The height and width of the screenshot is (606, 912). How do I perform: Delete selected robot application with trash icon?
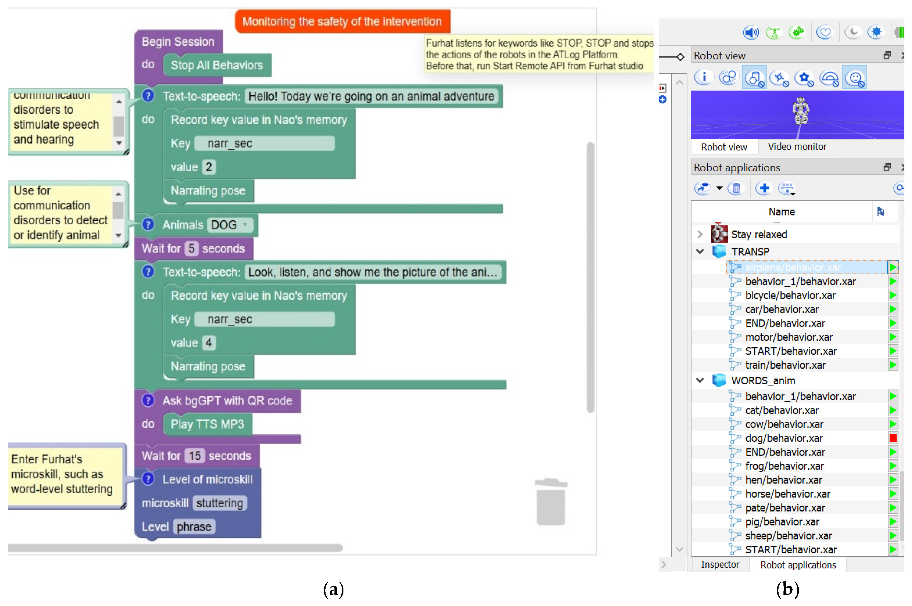(x=736, y=189)
